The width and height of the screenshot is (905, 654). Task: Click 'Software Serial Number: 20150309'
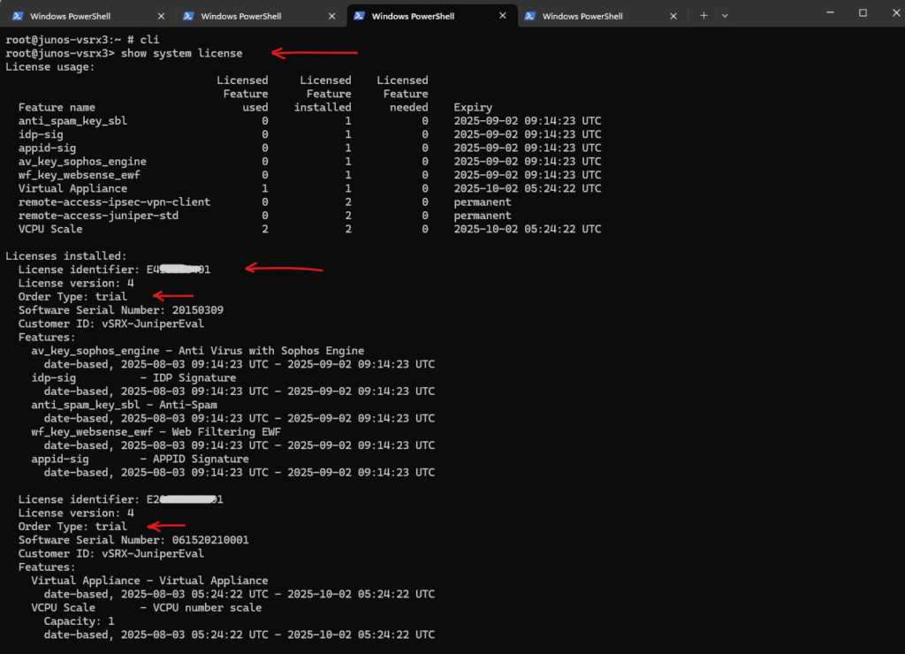pos(120,310)
